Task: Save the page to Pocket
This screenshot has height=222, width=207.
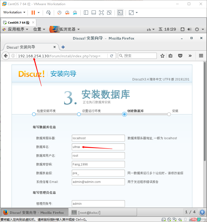Action: coord(180,56)
